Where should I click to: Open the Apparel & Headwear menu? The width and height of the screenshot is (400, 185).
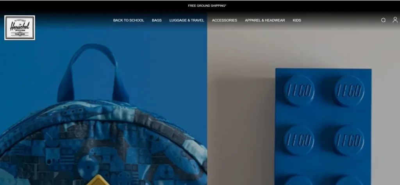[265, 20]
